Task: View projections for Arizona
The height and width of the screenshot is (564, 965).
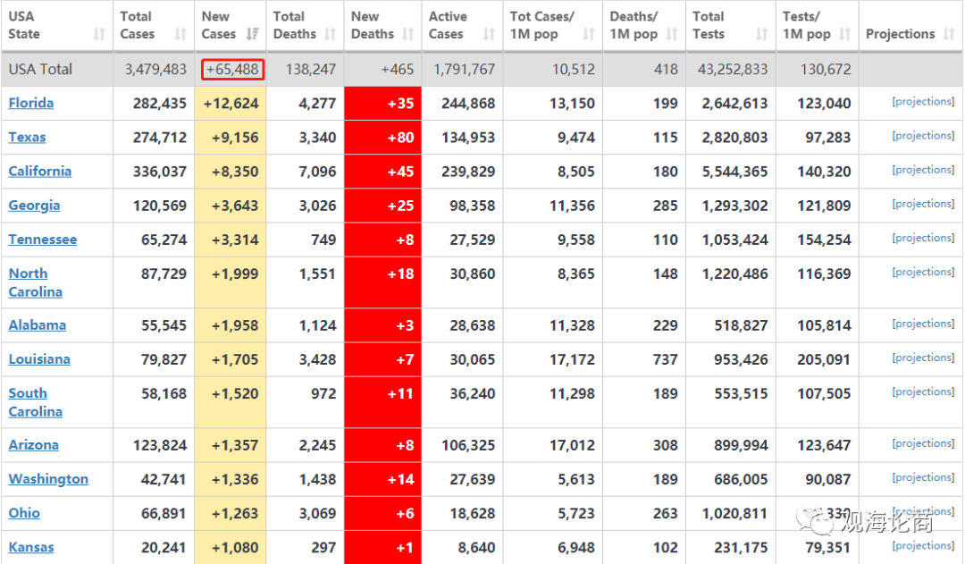Action: pyautogui.click(x=923, y=443)
